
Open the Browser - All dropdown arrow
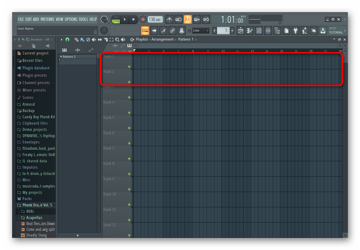52,40
